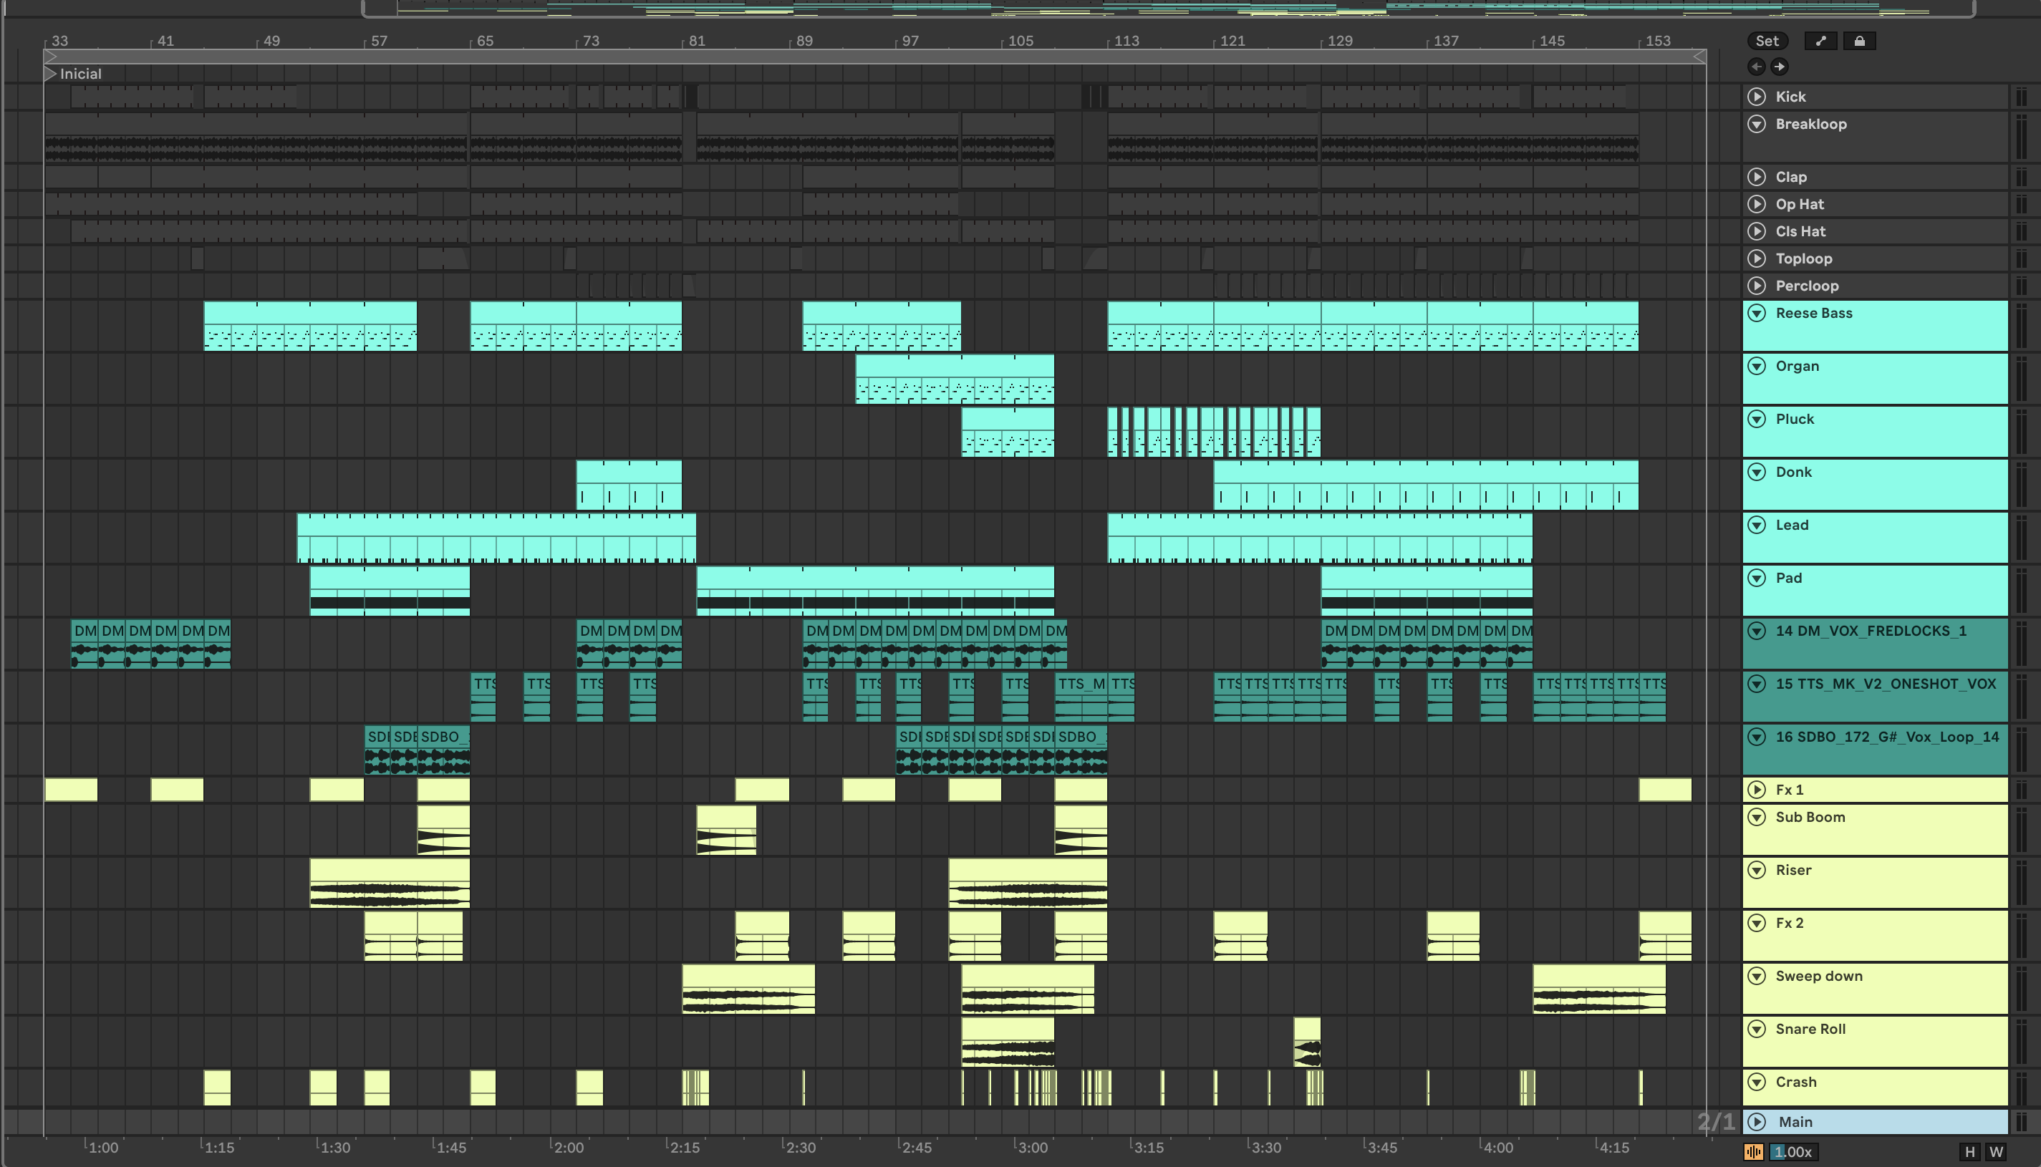Select the Kick track name
This screenshot has width=2041, height=1167.
pyautogui.click(x=1790, y=96)
